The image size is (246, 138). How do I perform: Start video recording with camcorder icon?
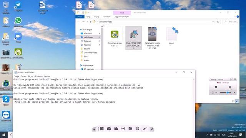116,128
